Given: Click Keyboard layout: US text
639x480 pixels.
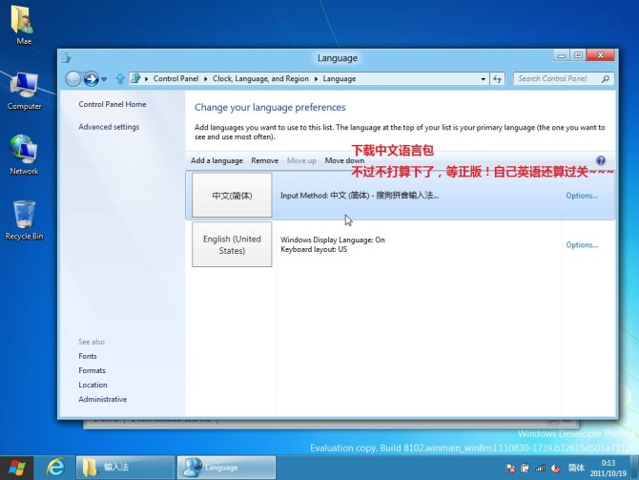Looking at the screenshot, I should click(x=314, y=249).
